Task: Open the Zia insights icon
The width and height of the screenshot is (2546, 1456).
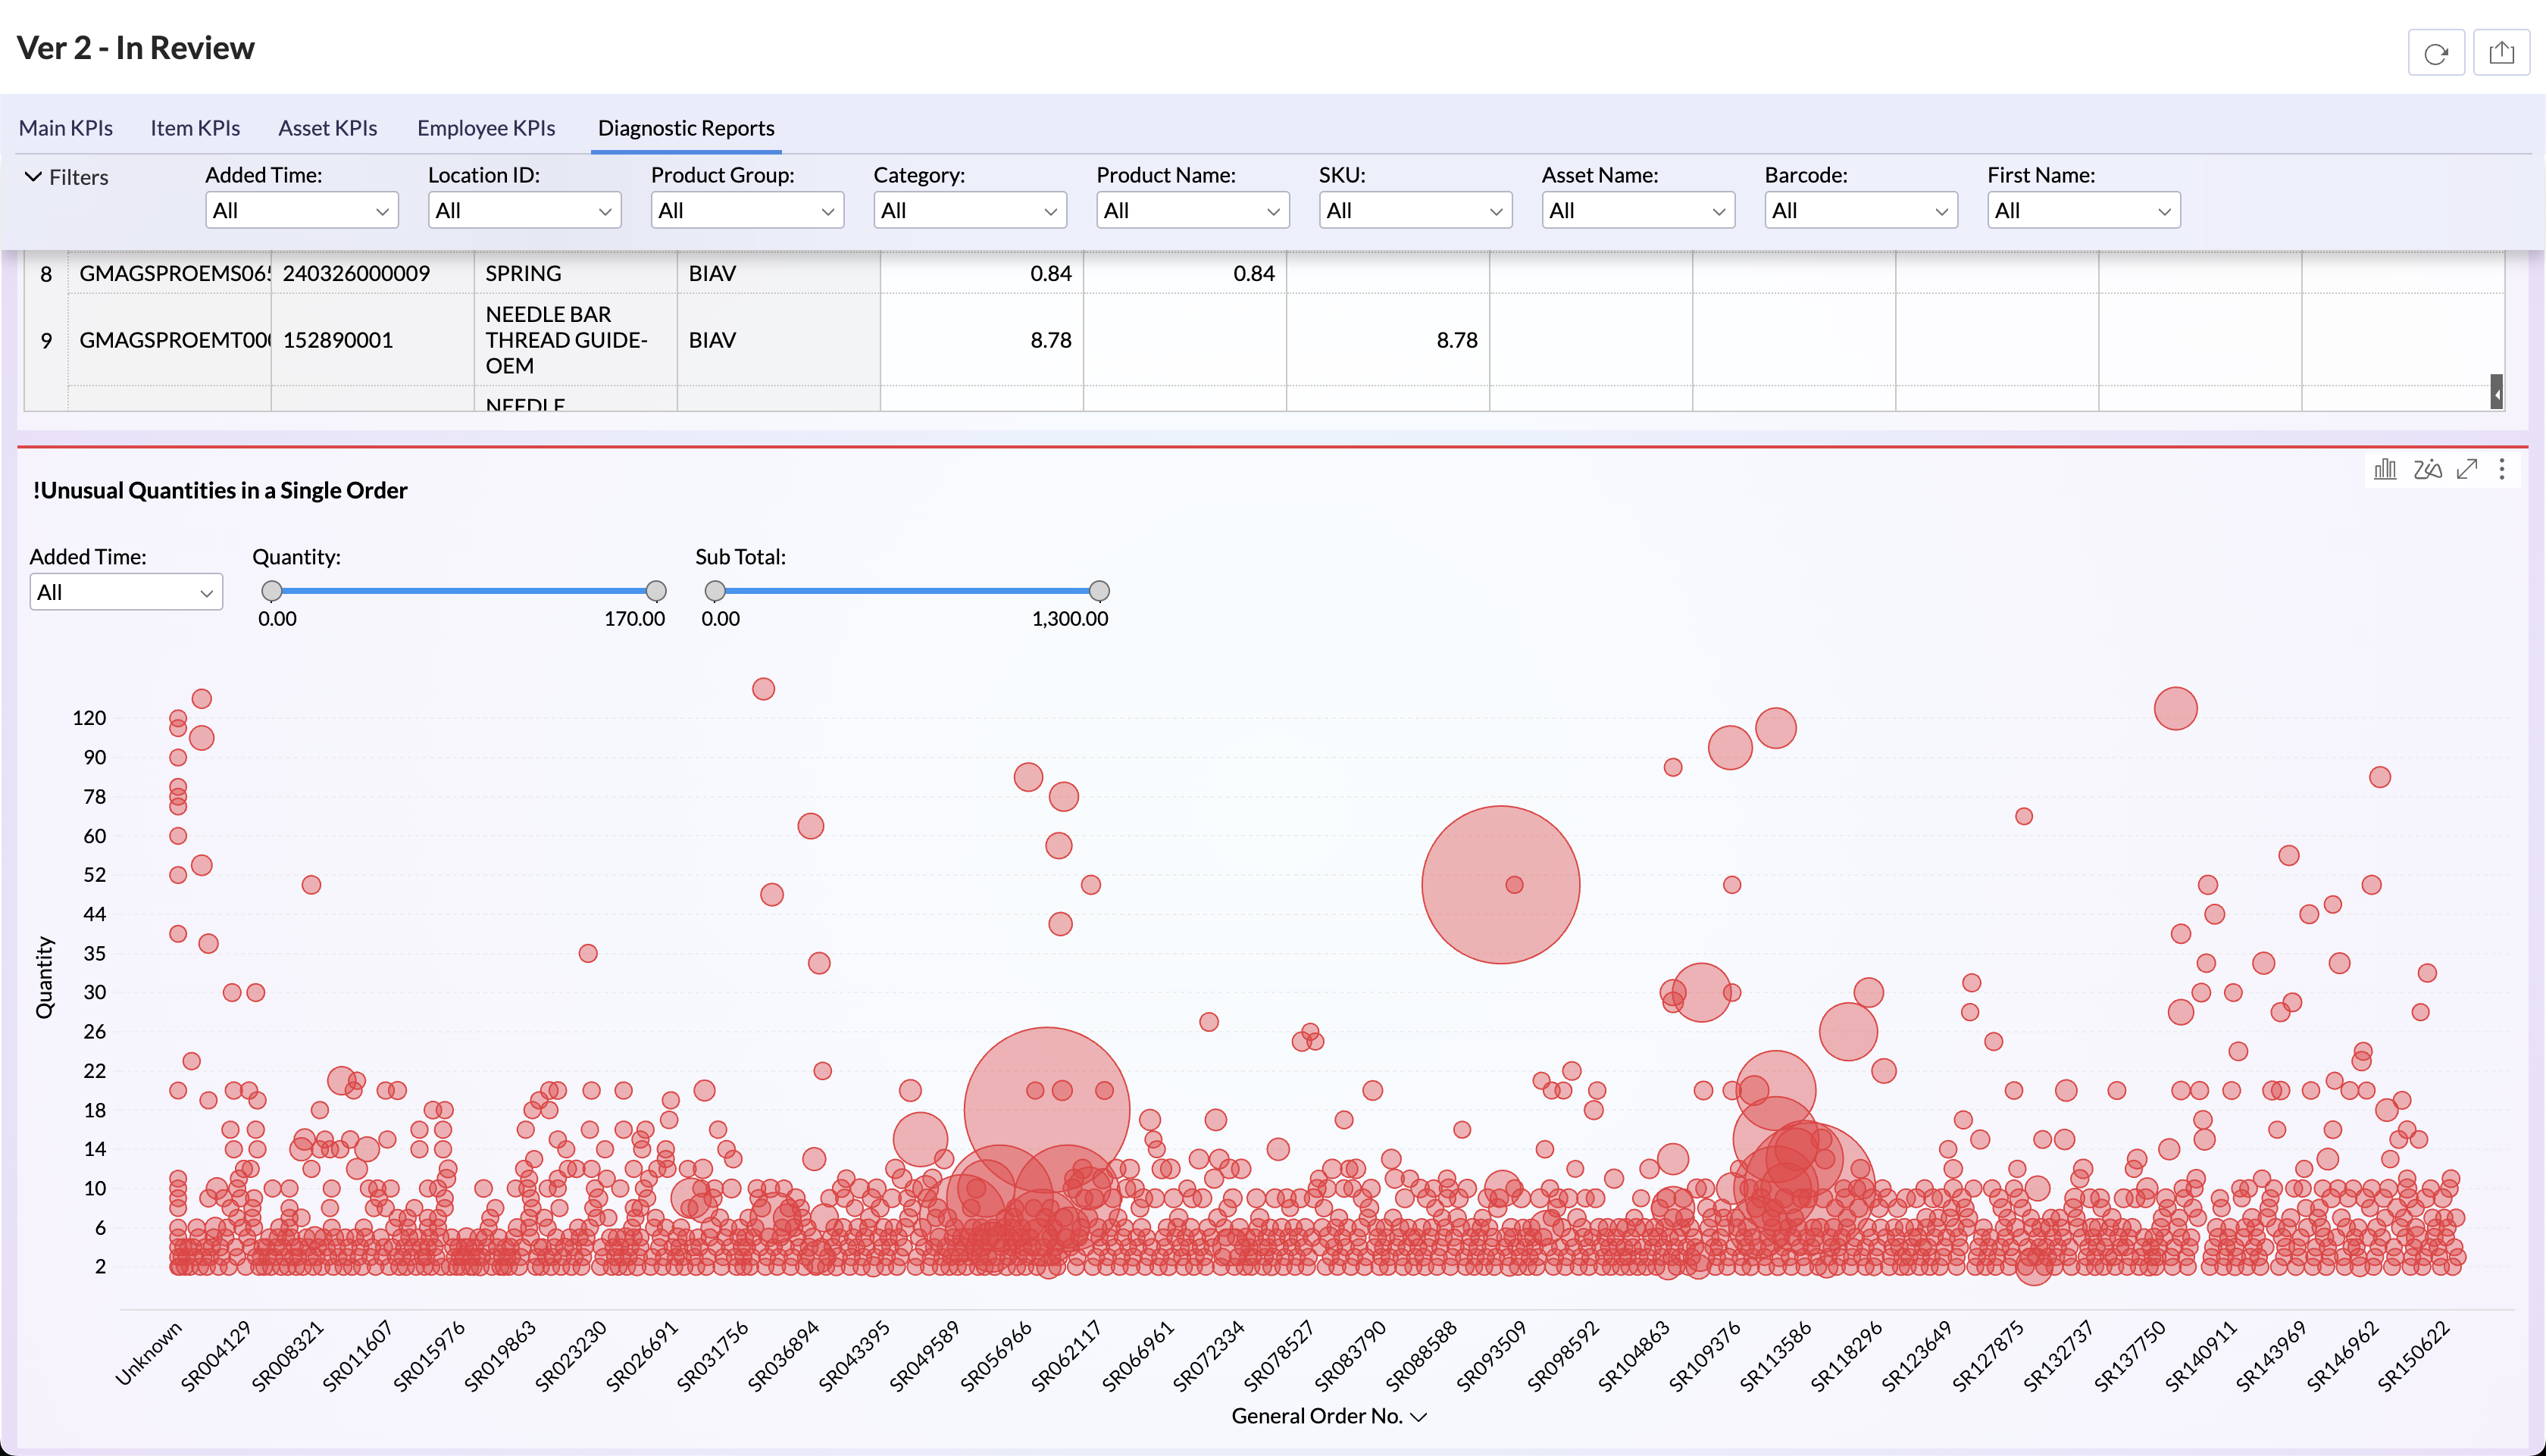Action: (x=2427, y=469)
